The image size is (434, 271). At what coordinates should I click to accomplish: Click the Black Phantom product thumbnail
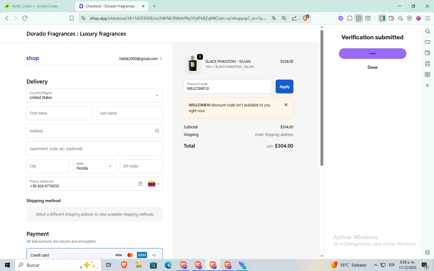click(193, 64)
